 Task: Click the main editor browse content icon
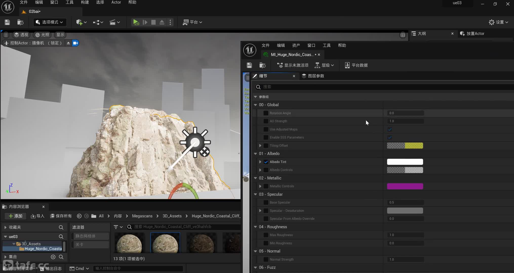click(x=20, y=22)
